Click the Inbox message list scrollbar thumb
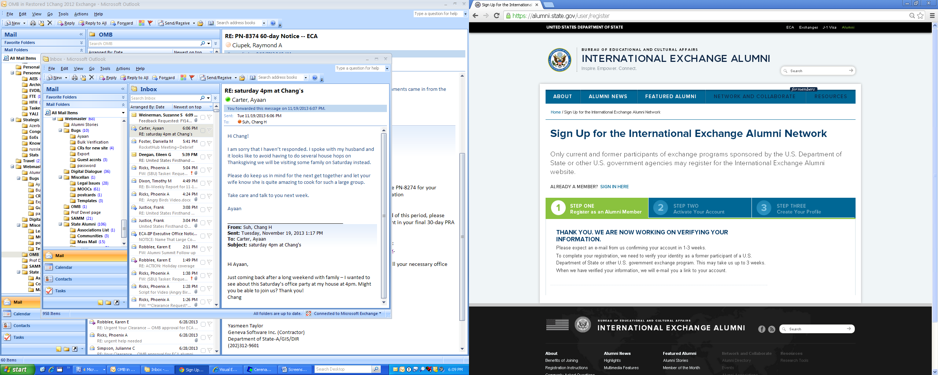 click(216, 111)
